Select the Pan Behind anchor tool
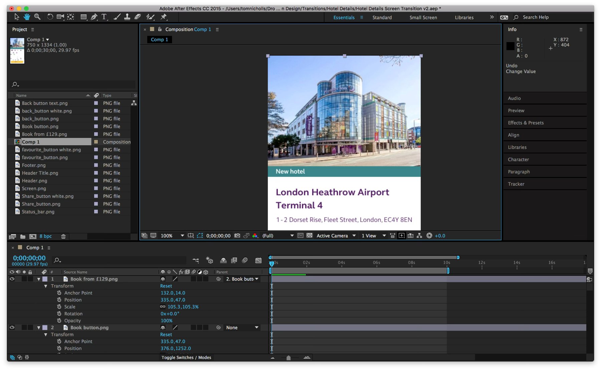The image size is (601, 370). pos(71,17)
